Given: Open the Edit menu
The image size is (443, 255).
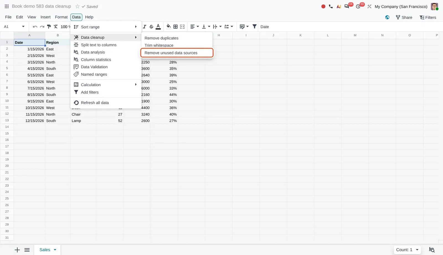Looking at the screenshot, I should point(19,17).
